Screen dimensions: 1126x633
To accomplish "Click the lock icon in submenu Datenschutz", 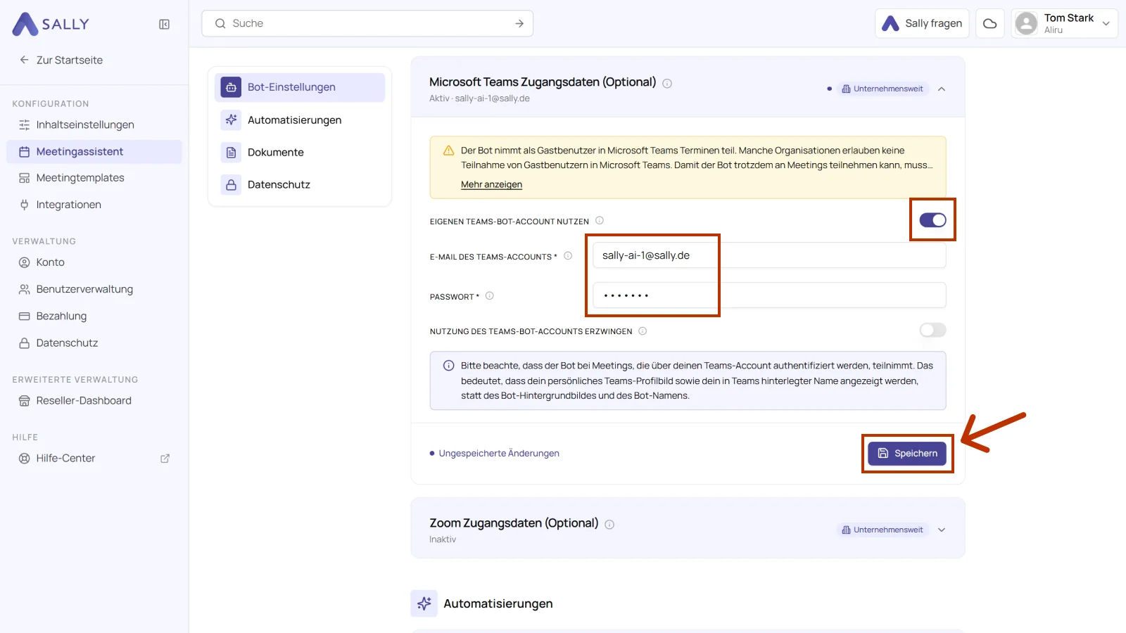I will (231, 185).
